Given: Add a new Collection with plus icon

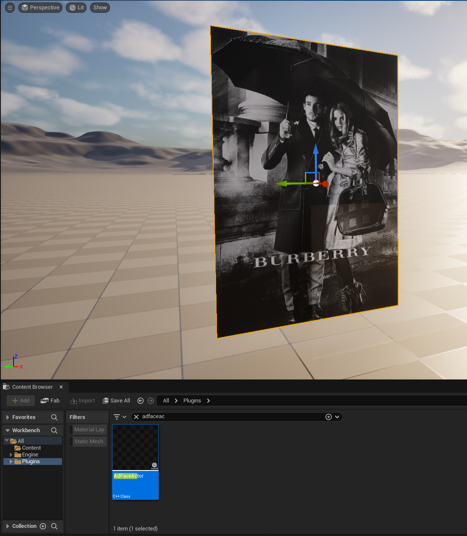Looking at the screenshot, I should (43, 526).
